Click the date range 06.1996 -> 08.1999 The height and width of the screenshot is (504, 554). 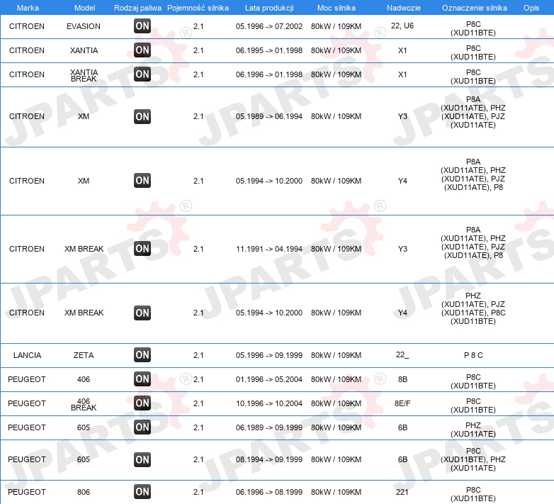(269, 492)
